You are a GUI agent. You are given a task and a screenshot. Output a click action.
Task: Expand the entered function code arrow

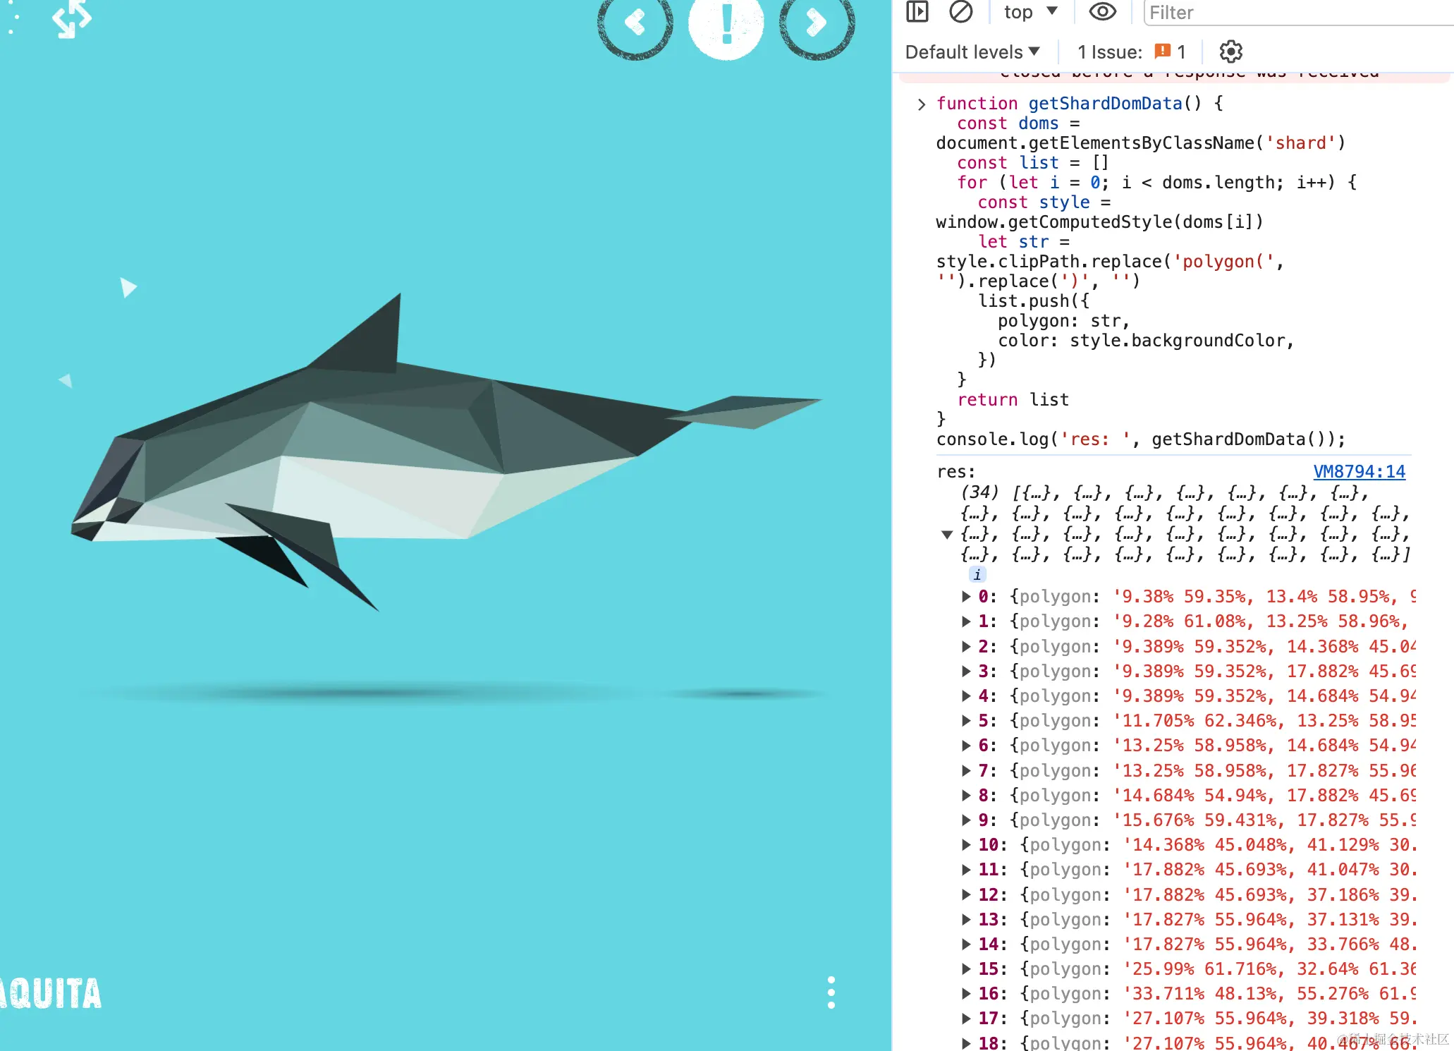[921, 104]
